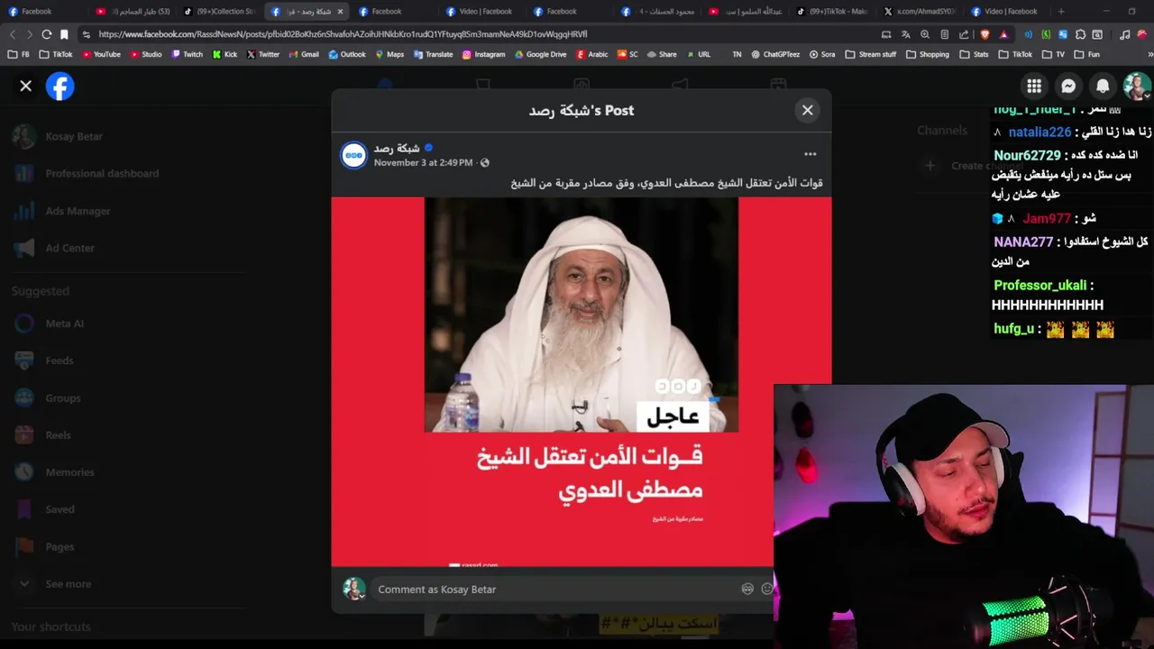Click the browser bookmark icon

click(x=64, y=34)
